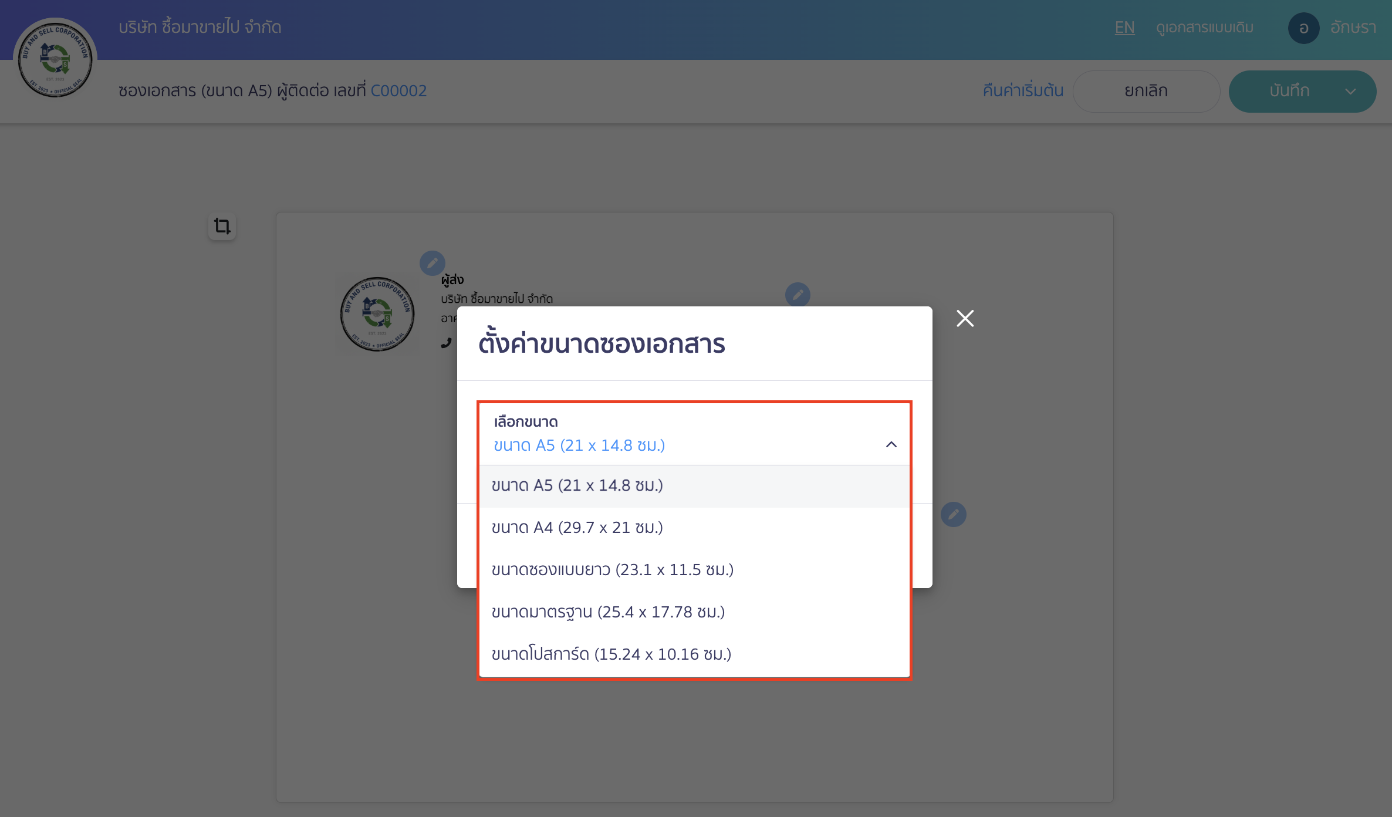The image size is (1392, 817).
Task: Click the edit pencil above sender logo
Action: [432, 263]
